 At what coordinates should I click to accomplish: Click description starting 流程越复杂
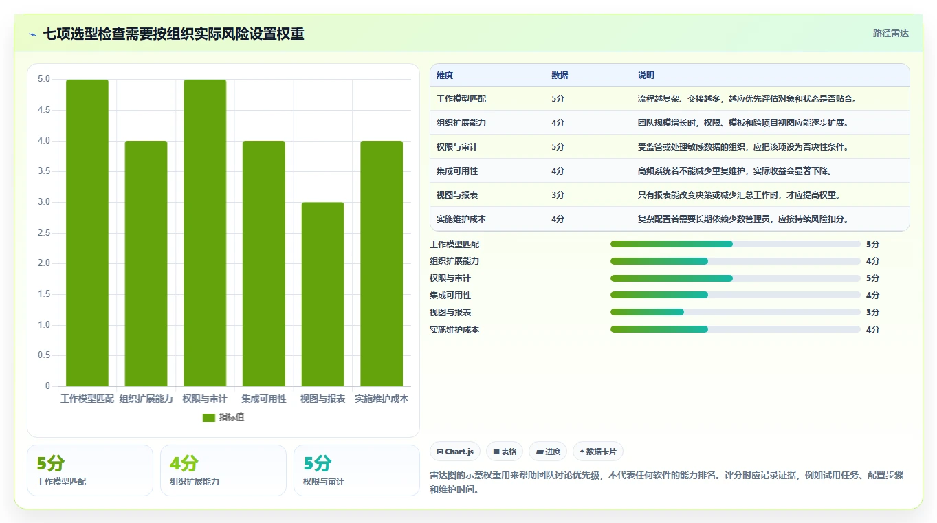pos(747,99)
